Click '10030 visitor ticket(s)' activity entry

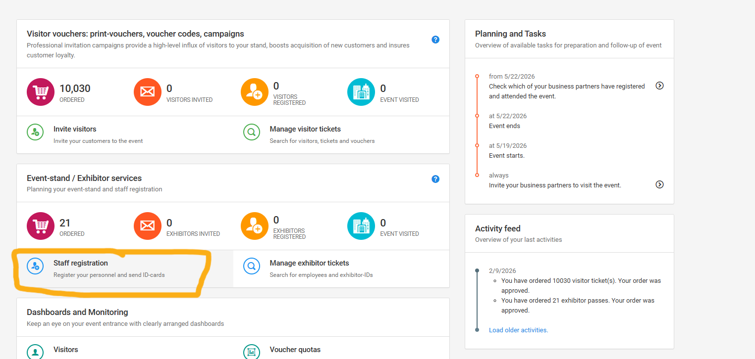[581, 285]
